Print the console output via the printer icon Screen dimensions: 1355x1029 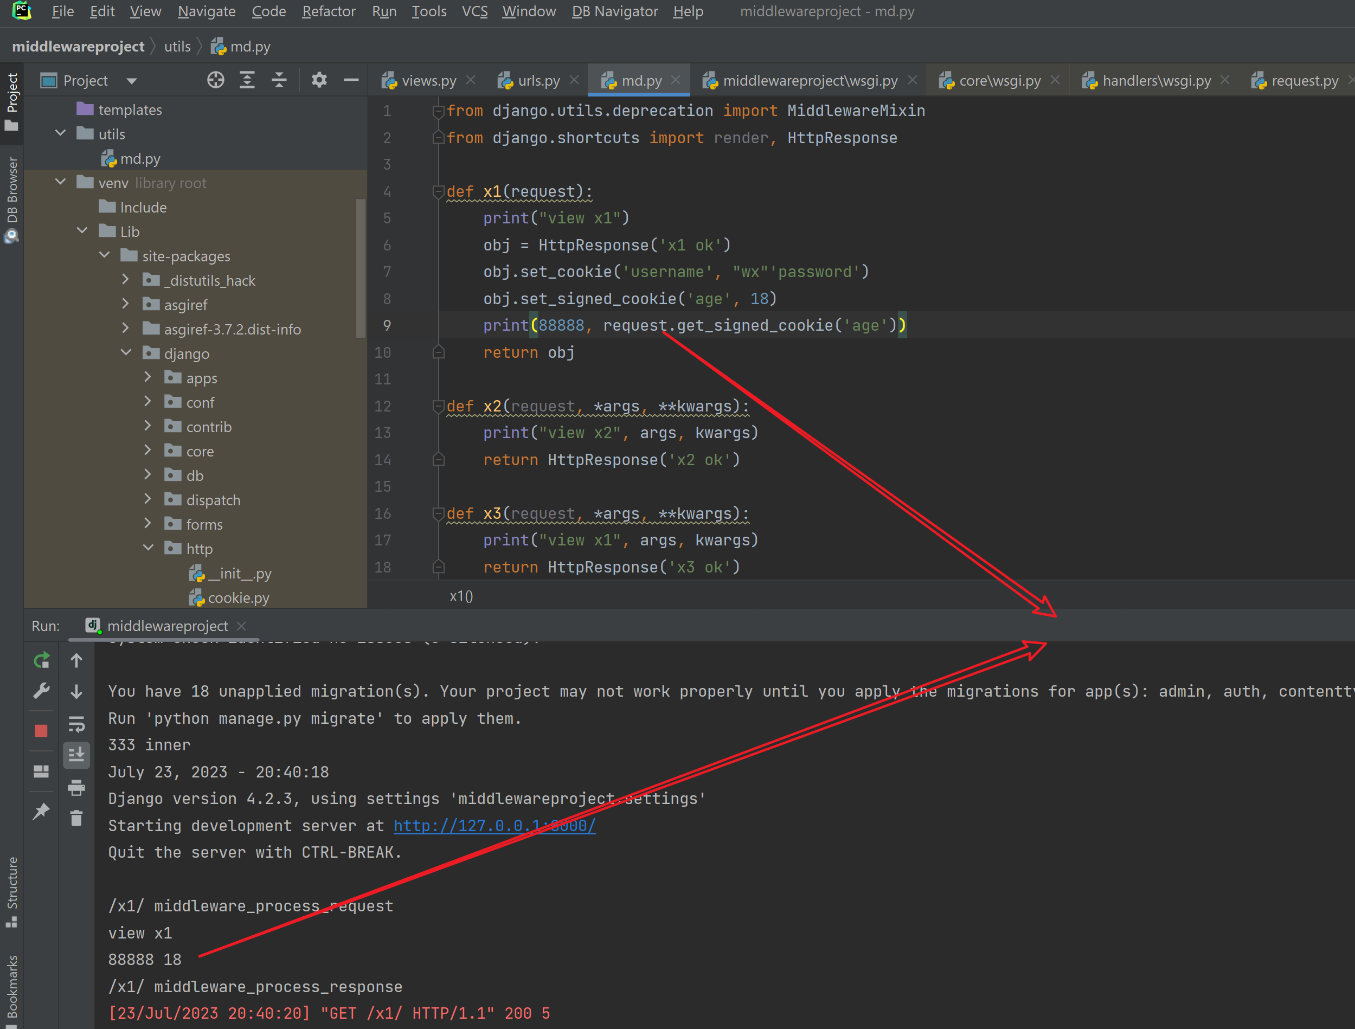[x=76, y=787]
